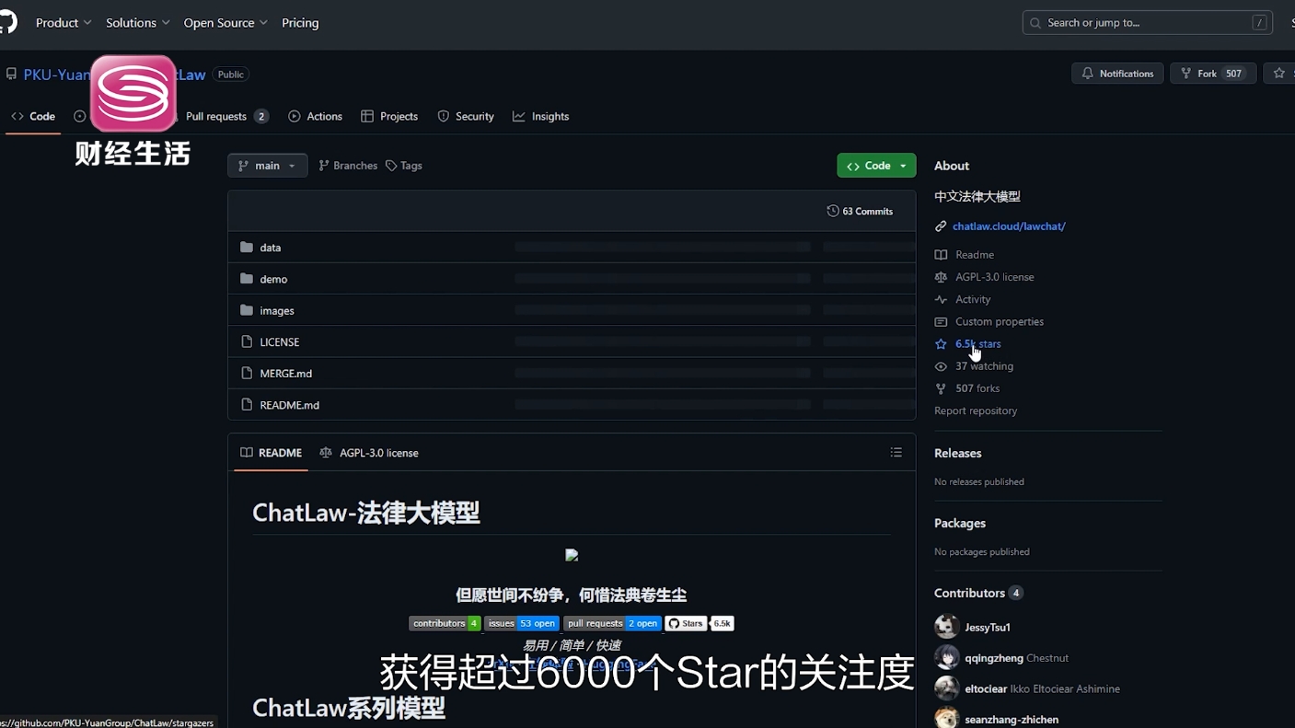Open the Product navigation dropdown

(64, 23)
